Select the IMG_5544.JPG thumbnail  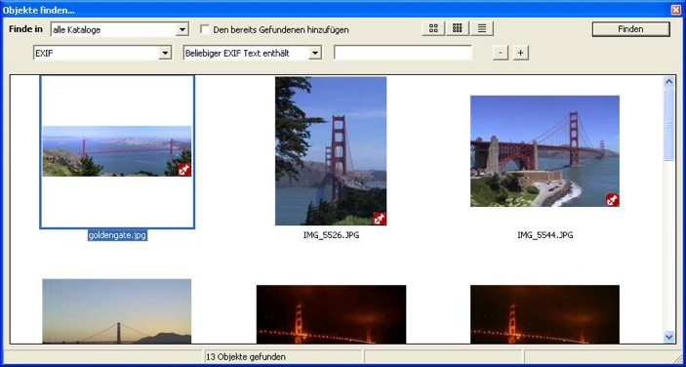point(545,151)
